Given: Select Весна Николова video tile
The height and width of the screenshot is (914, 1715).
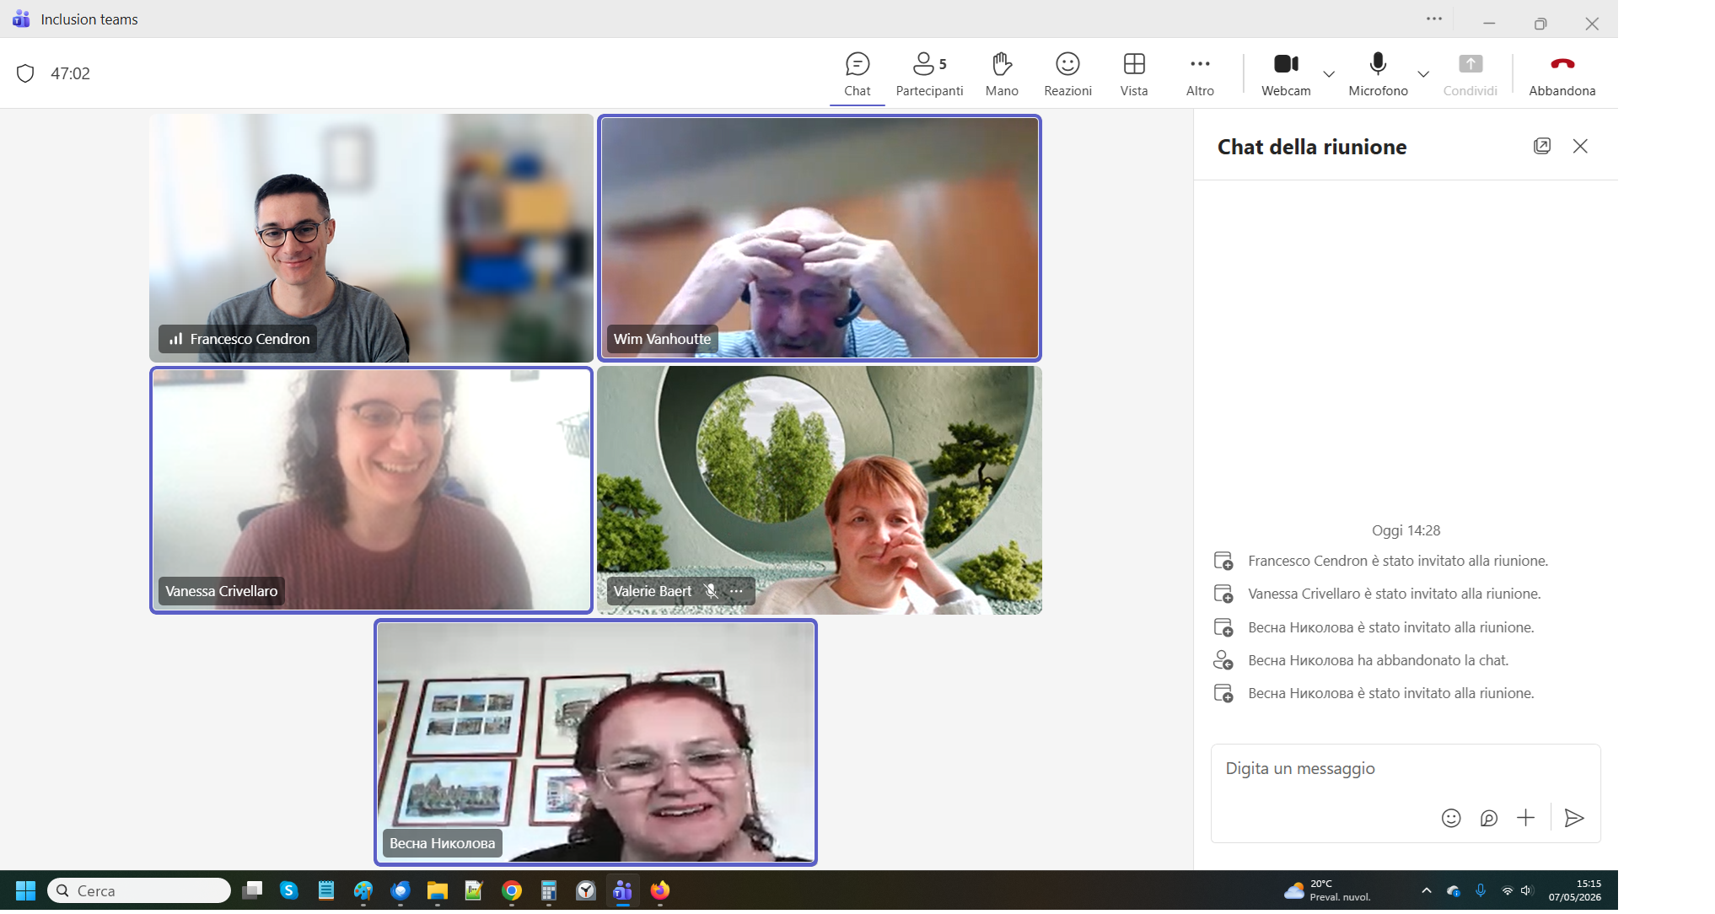Looking at the screenshot, I should (595, 742).
